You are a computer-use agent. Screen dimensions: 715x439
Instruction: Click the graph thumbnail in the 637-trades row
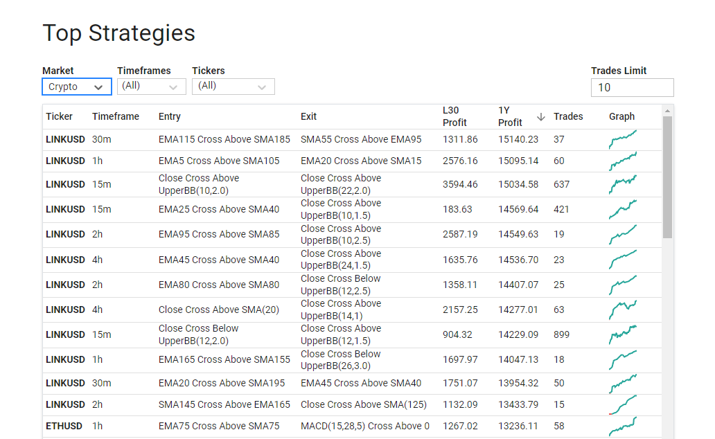[x=623, y=185]
